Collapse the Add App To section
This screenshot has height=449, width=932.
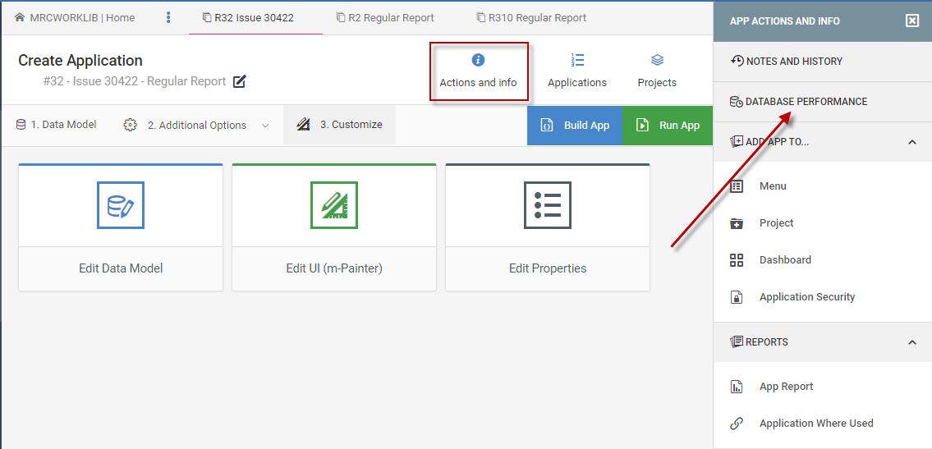(x=911, y=142)
